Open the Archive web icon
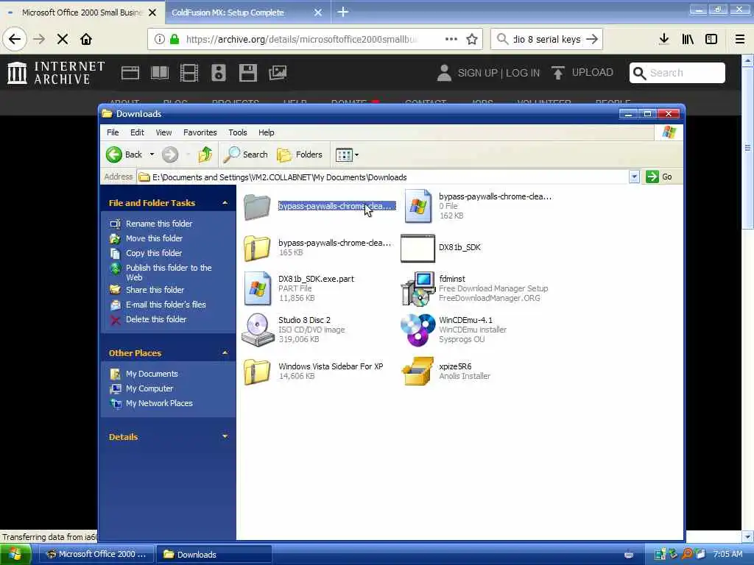754x565 pixels. click(x=130, y=73)
